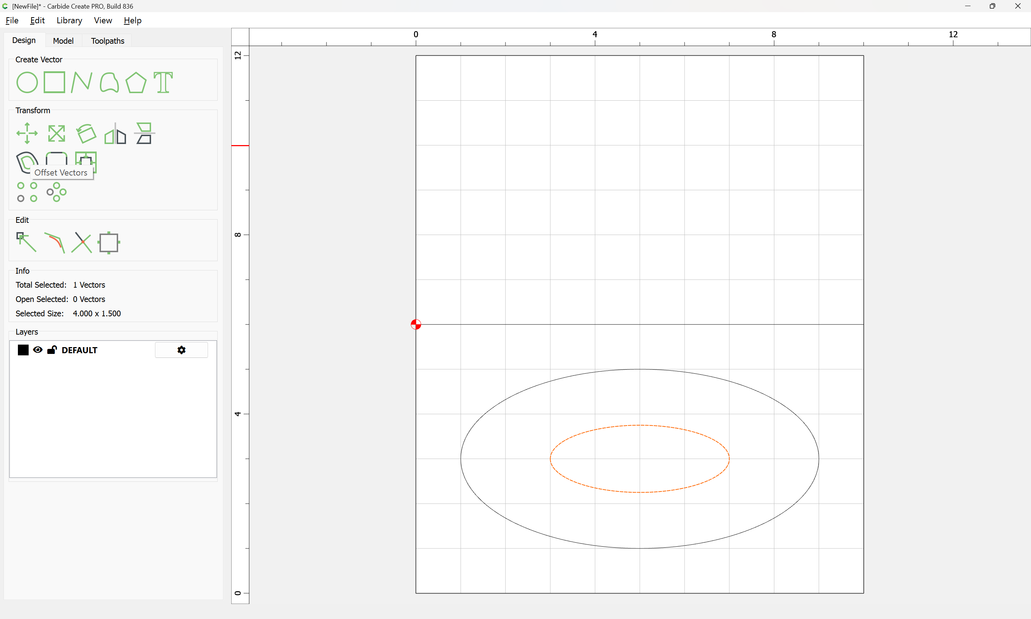This screenshot has height=619, width=1031.
Task: Choose the Polyline drawing tool
Action: tap(81, 82)
